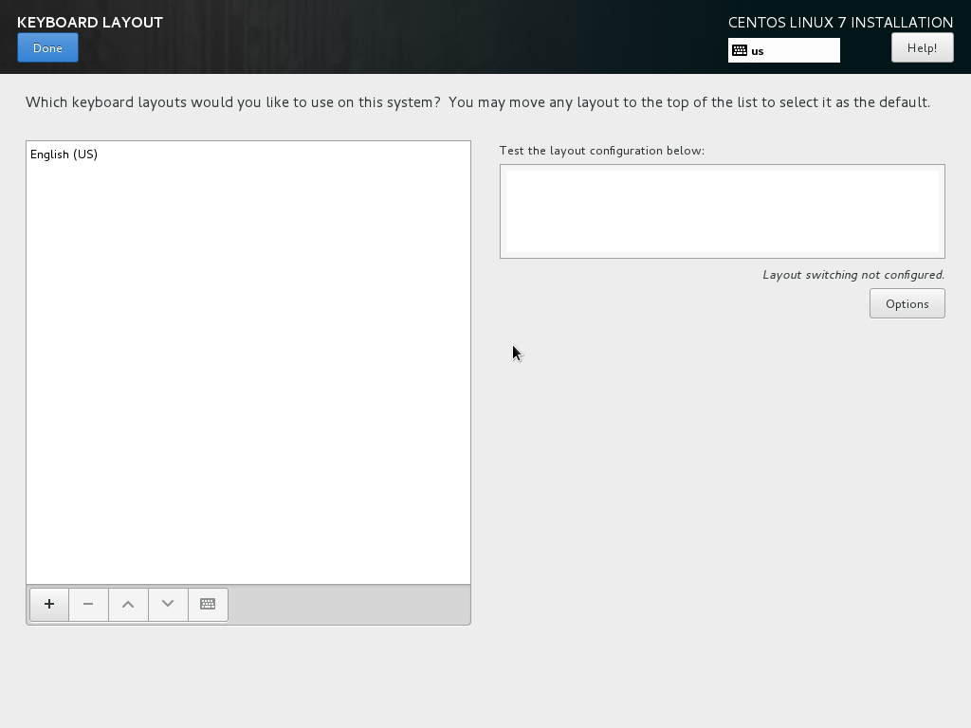Click the keyboard icon in the header indicator
The height and width of the screenshot is (728, 971).
coord(740,50)
